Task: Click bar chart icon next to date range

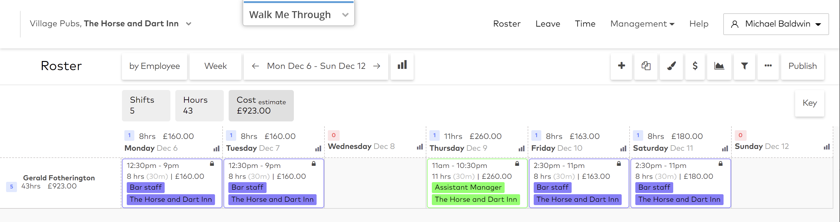Action: coord(402,65)
